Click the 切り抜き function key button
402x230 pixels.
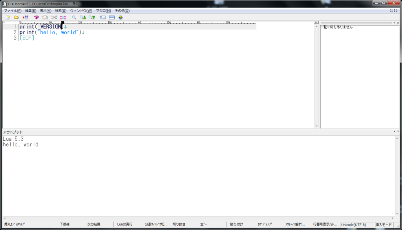click(179, 225)
